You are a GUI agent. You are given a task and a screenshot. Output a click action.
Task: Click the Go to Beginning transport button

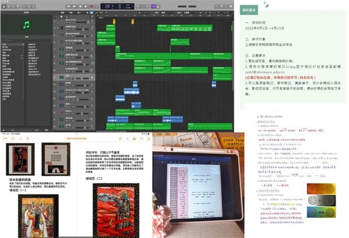pos(80,6)
